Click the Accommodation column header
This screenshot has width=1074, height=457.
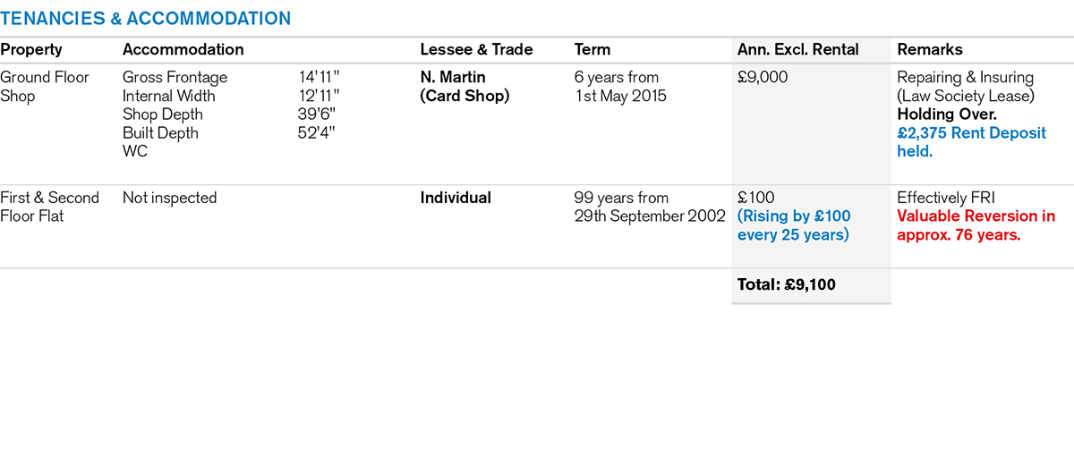click(x=183, y=50)
